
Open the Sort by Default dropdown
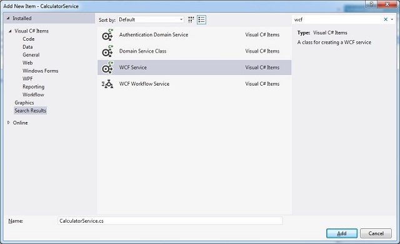(151, 19)
